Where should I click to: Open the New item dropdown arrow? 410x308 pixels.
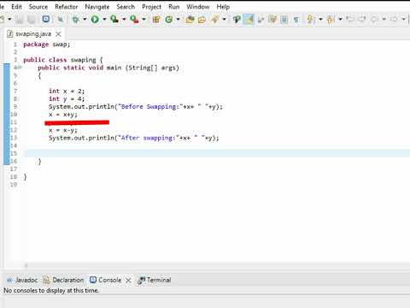pyautogui.click(x=9, y=20)
